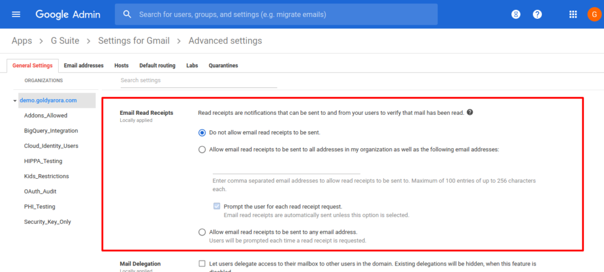Select Kids_Restrictions organizational unit
This screenshot has width=604, height=272.
(x=46, y=176)
